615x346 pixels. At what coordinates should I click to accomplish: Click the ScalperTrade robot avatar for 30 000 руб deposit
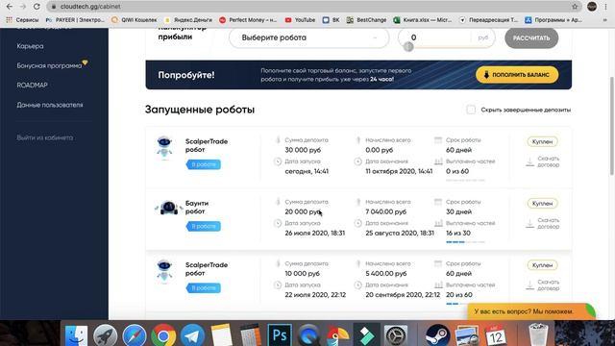click(164, 147)
